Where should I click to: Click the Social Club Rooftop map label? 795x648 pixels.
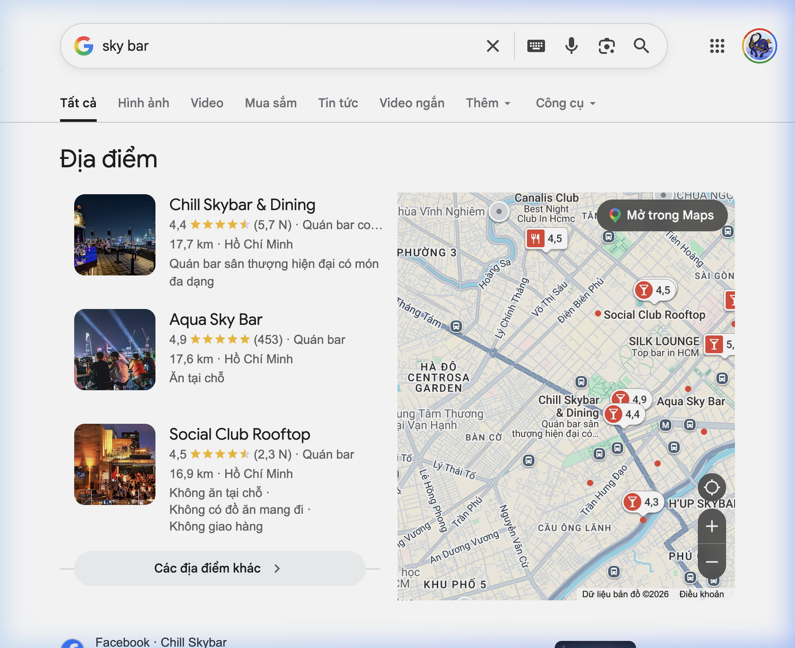[655, 315]
